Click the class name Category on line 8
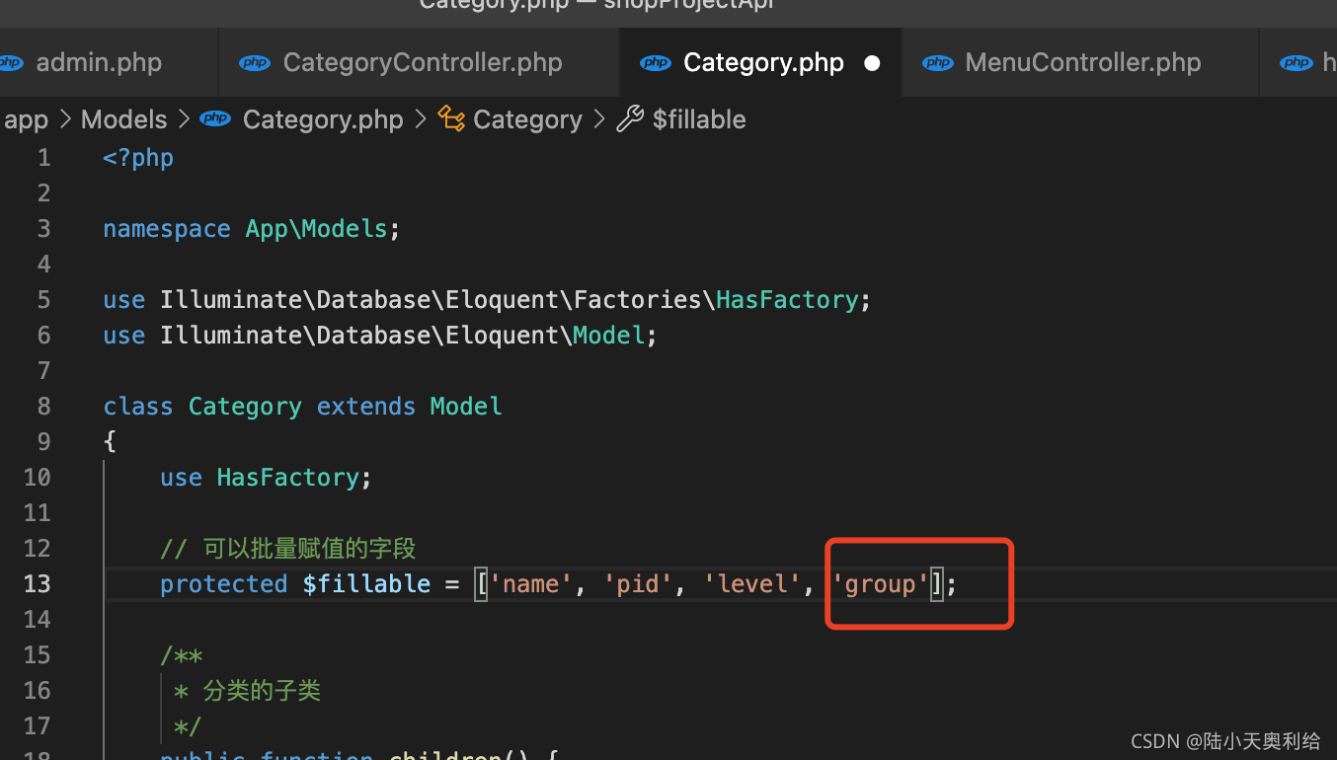The image size is (1337, 760). (x=245, y=406)
